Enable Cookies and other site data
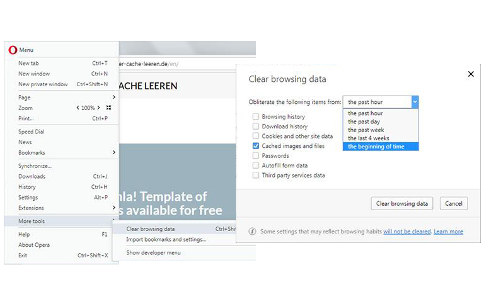484x304 pixels. [x=256, y=136]
